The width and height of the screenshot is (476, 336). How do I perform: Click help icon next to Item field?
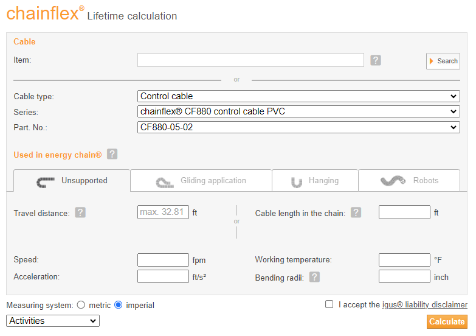pyautogui.click(x=376, y=60)
